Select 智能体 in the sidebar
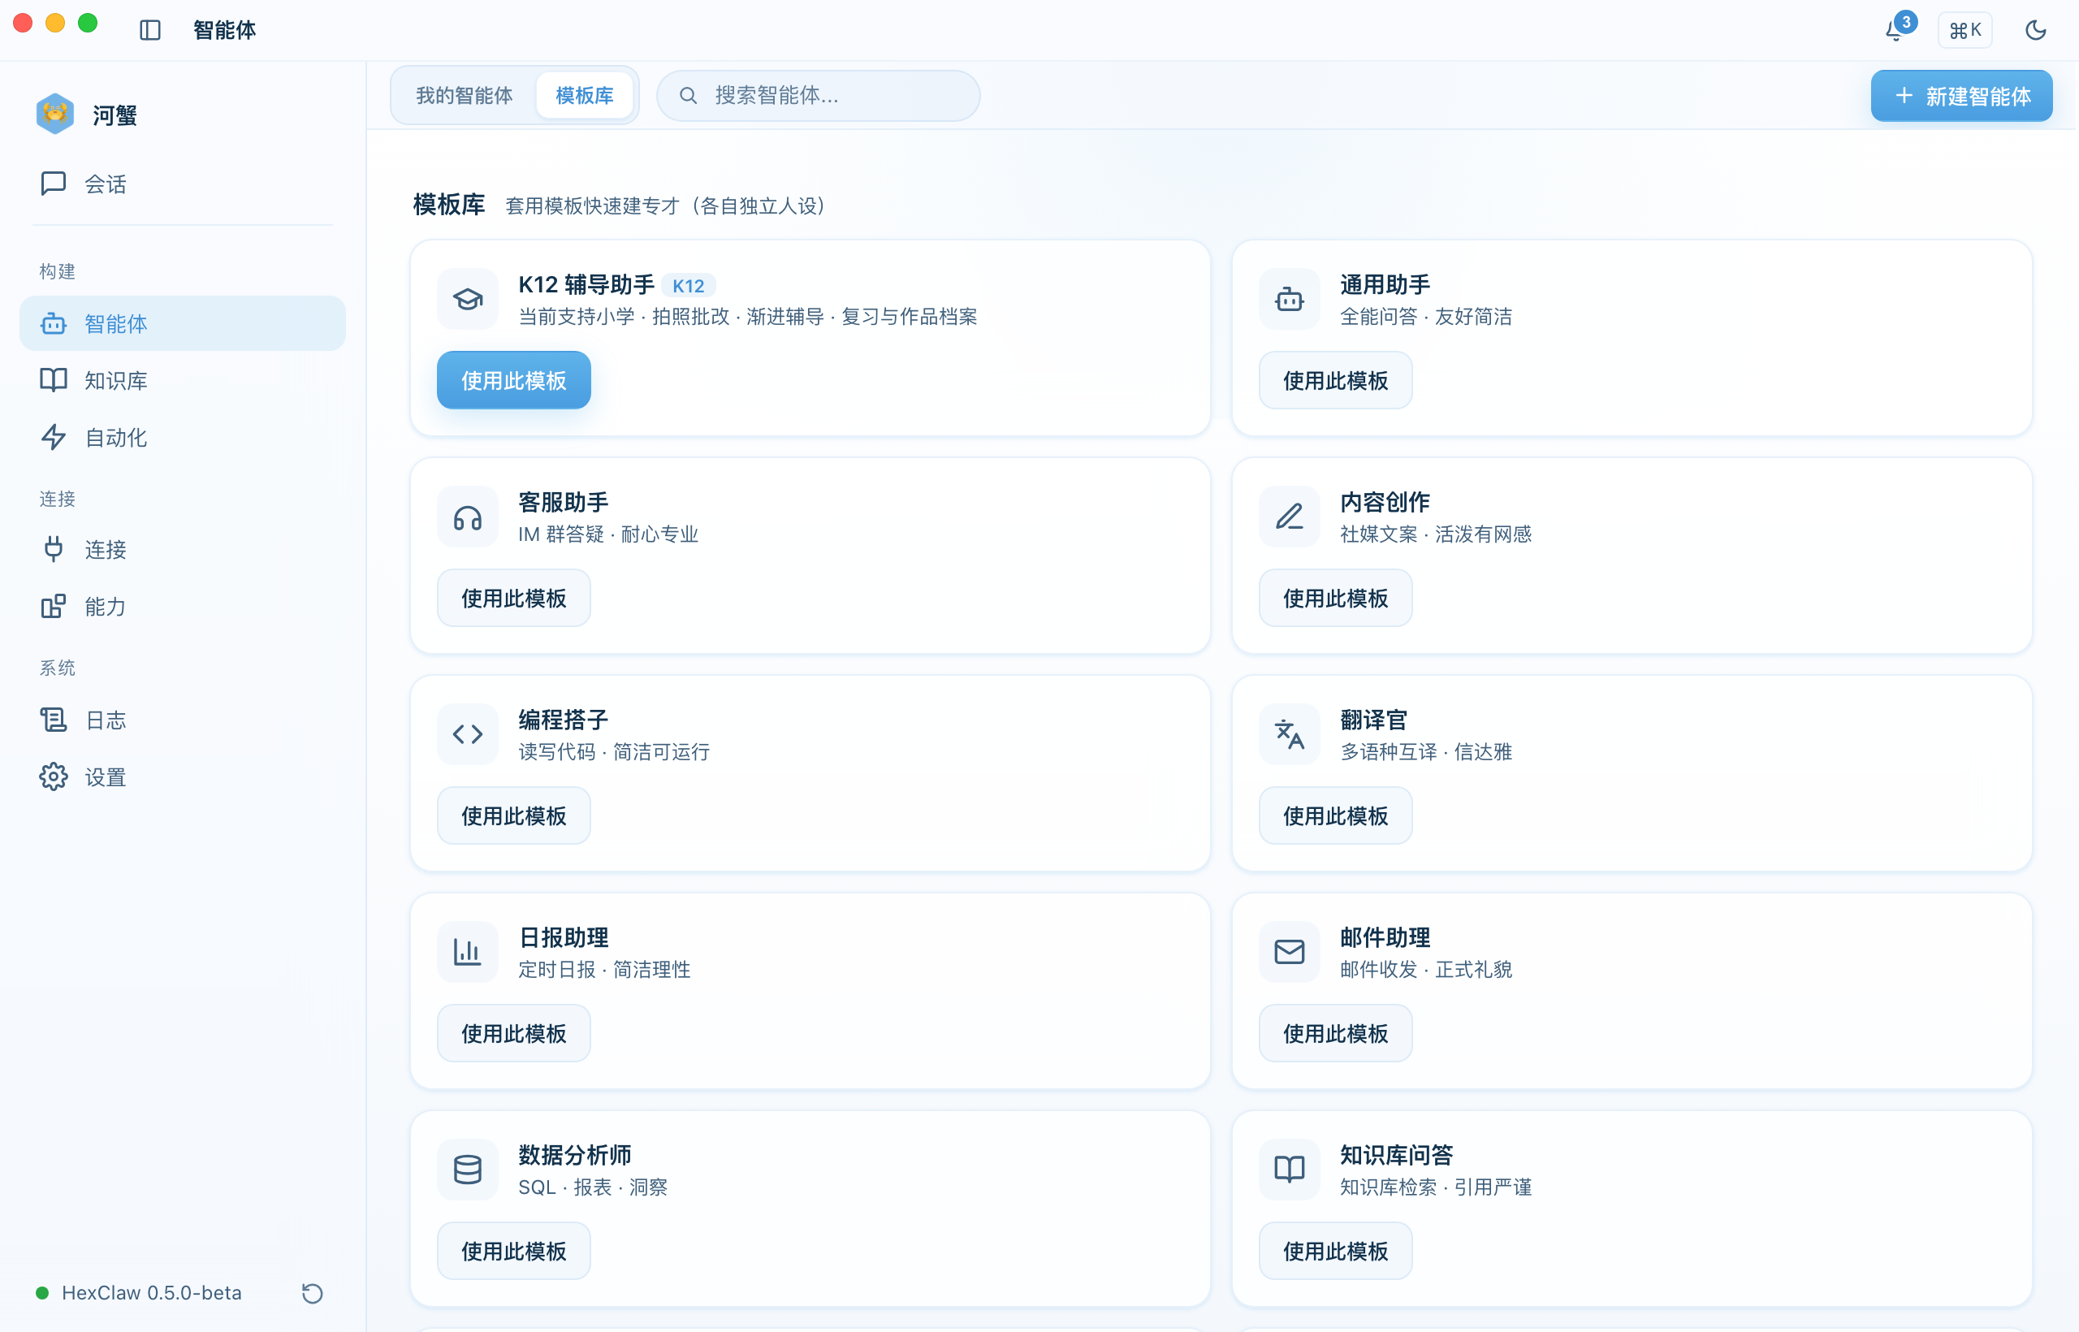 (x=183, y=323)
